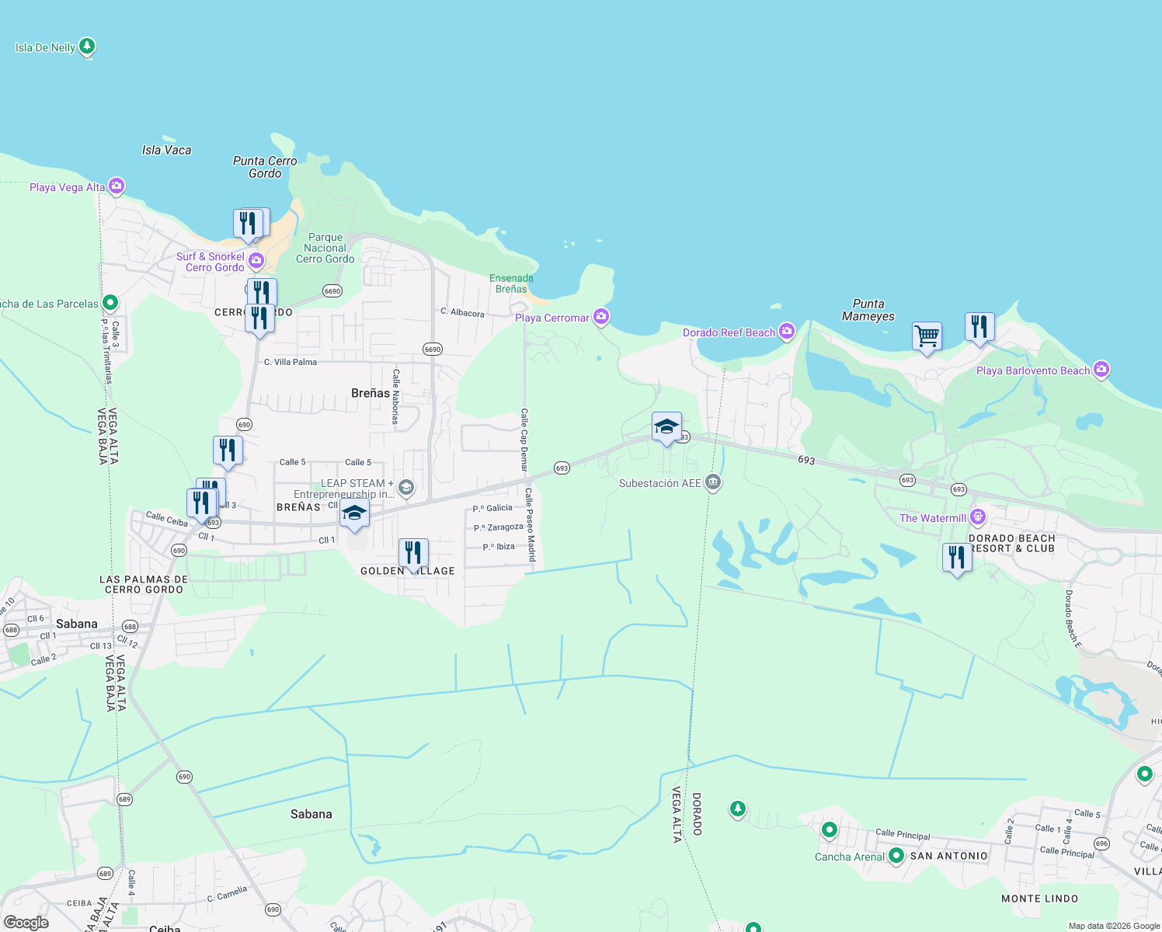Open The Watermill attraction icon
This screenshot has height=932, width=1162.
(978, 517)
